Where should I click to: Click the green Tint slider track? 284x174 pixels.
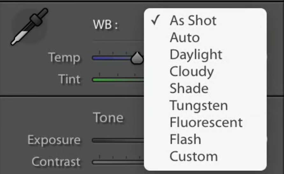point(118,79)
